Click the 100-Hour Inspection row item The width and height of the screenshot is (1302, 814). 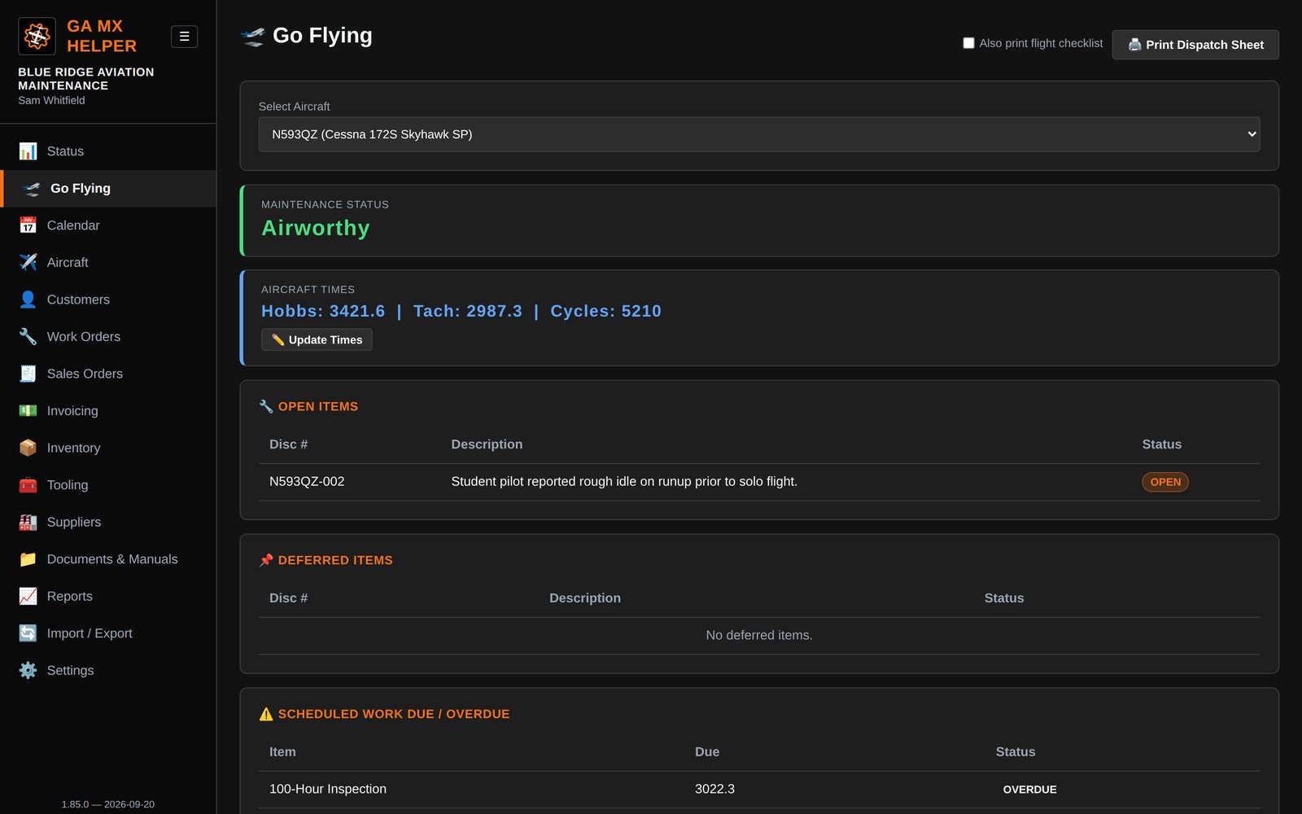328,789
